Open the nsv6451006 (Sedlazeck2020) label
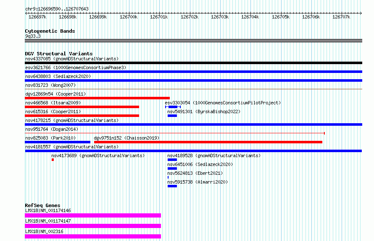The width and height of the screenshot is (374, 241). click(200, 164)
